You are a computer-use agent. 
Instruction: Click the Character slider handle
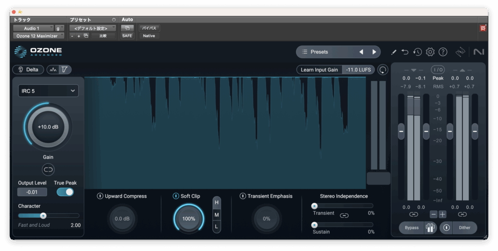(43, 216)
